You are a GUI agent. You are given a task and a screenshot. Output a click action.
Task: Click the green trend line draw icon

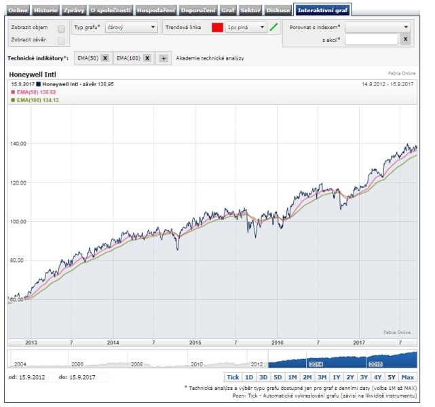[274, 28]
